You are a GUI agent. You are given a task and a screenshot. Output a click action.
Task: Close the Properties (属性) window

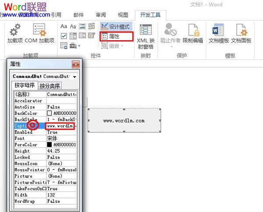coord(76,64)
